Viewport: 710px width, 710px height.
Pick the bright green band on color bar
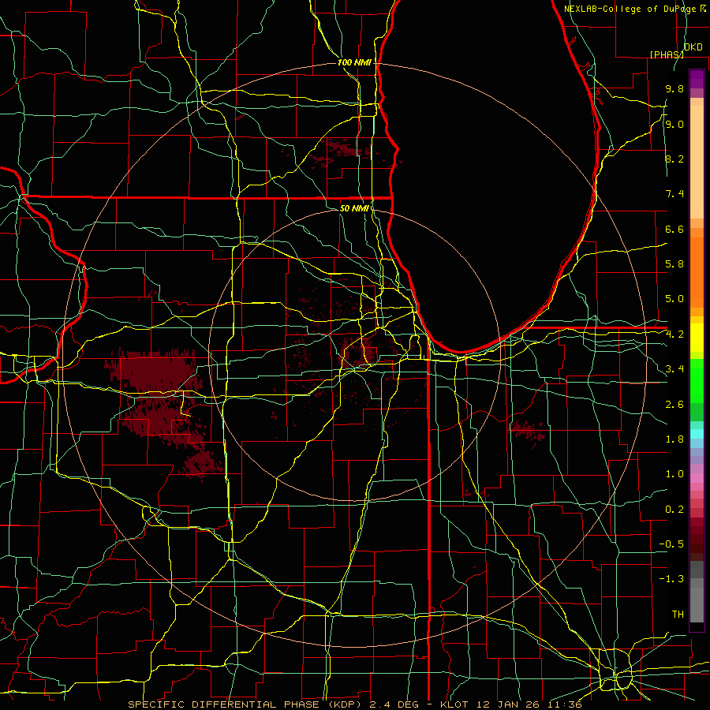[x=697, y=383]
